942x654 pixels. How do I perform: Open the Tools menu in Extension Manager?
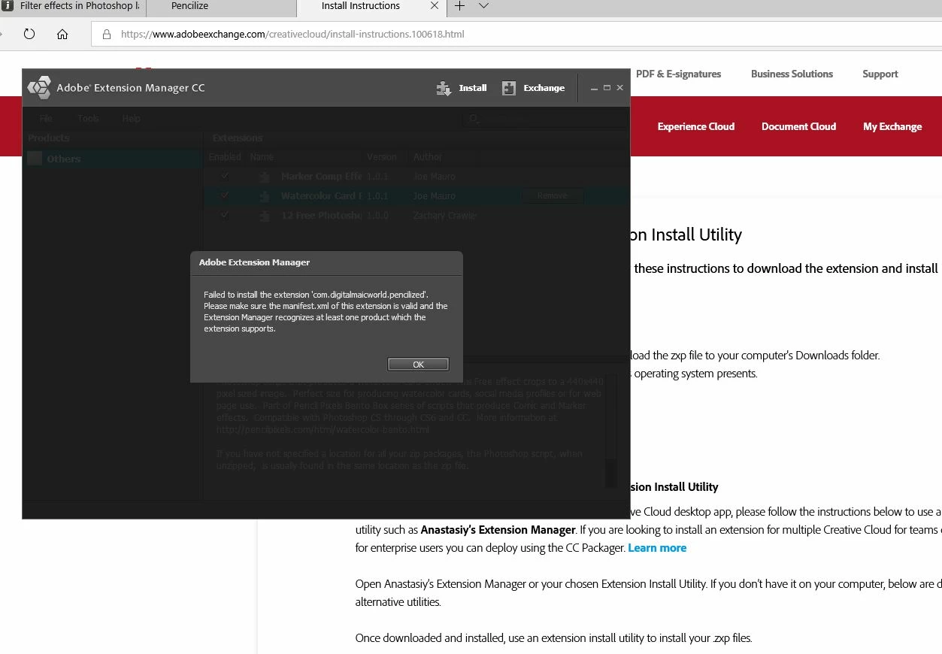point(88,118)
